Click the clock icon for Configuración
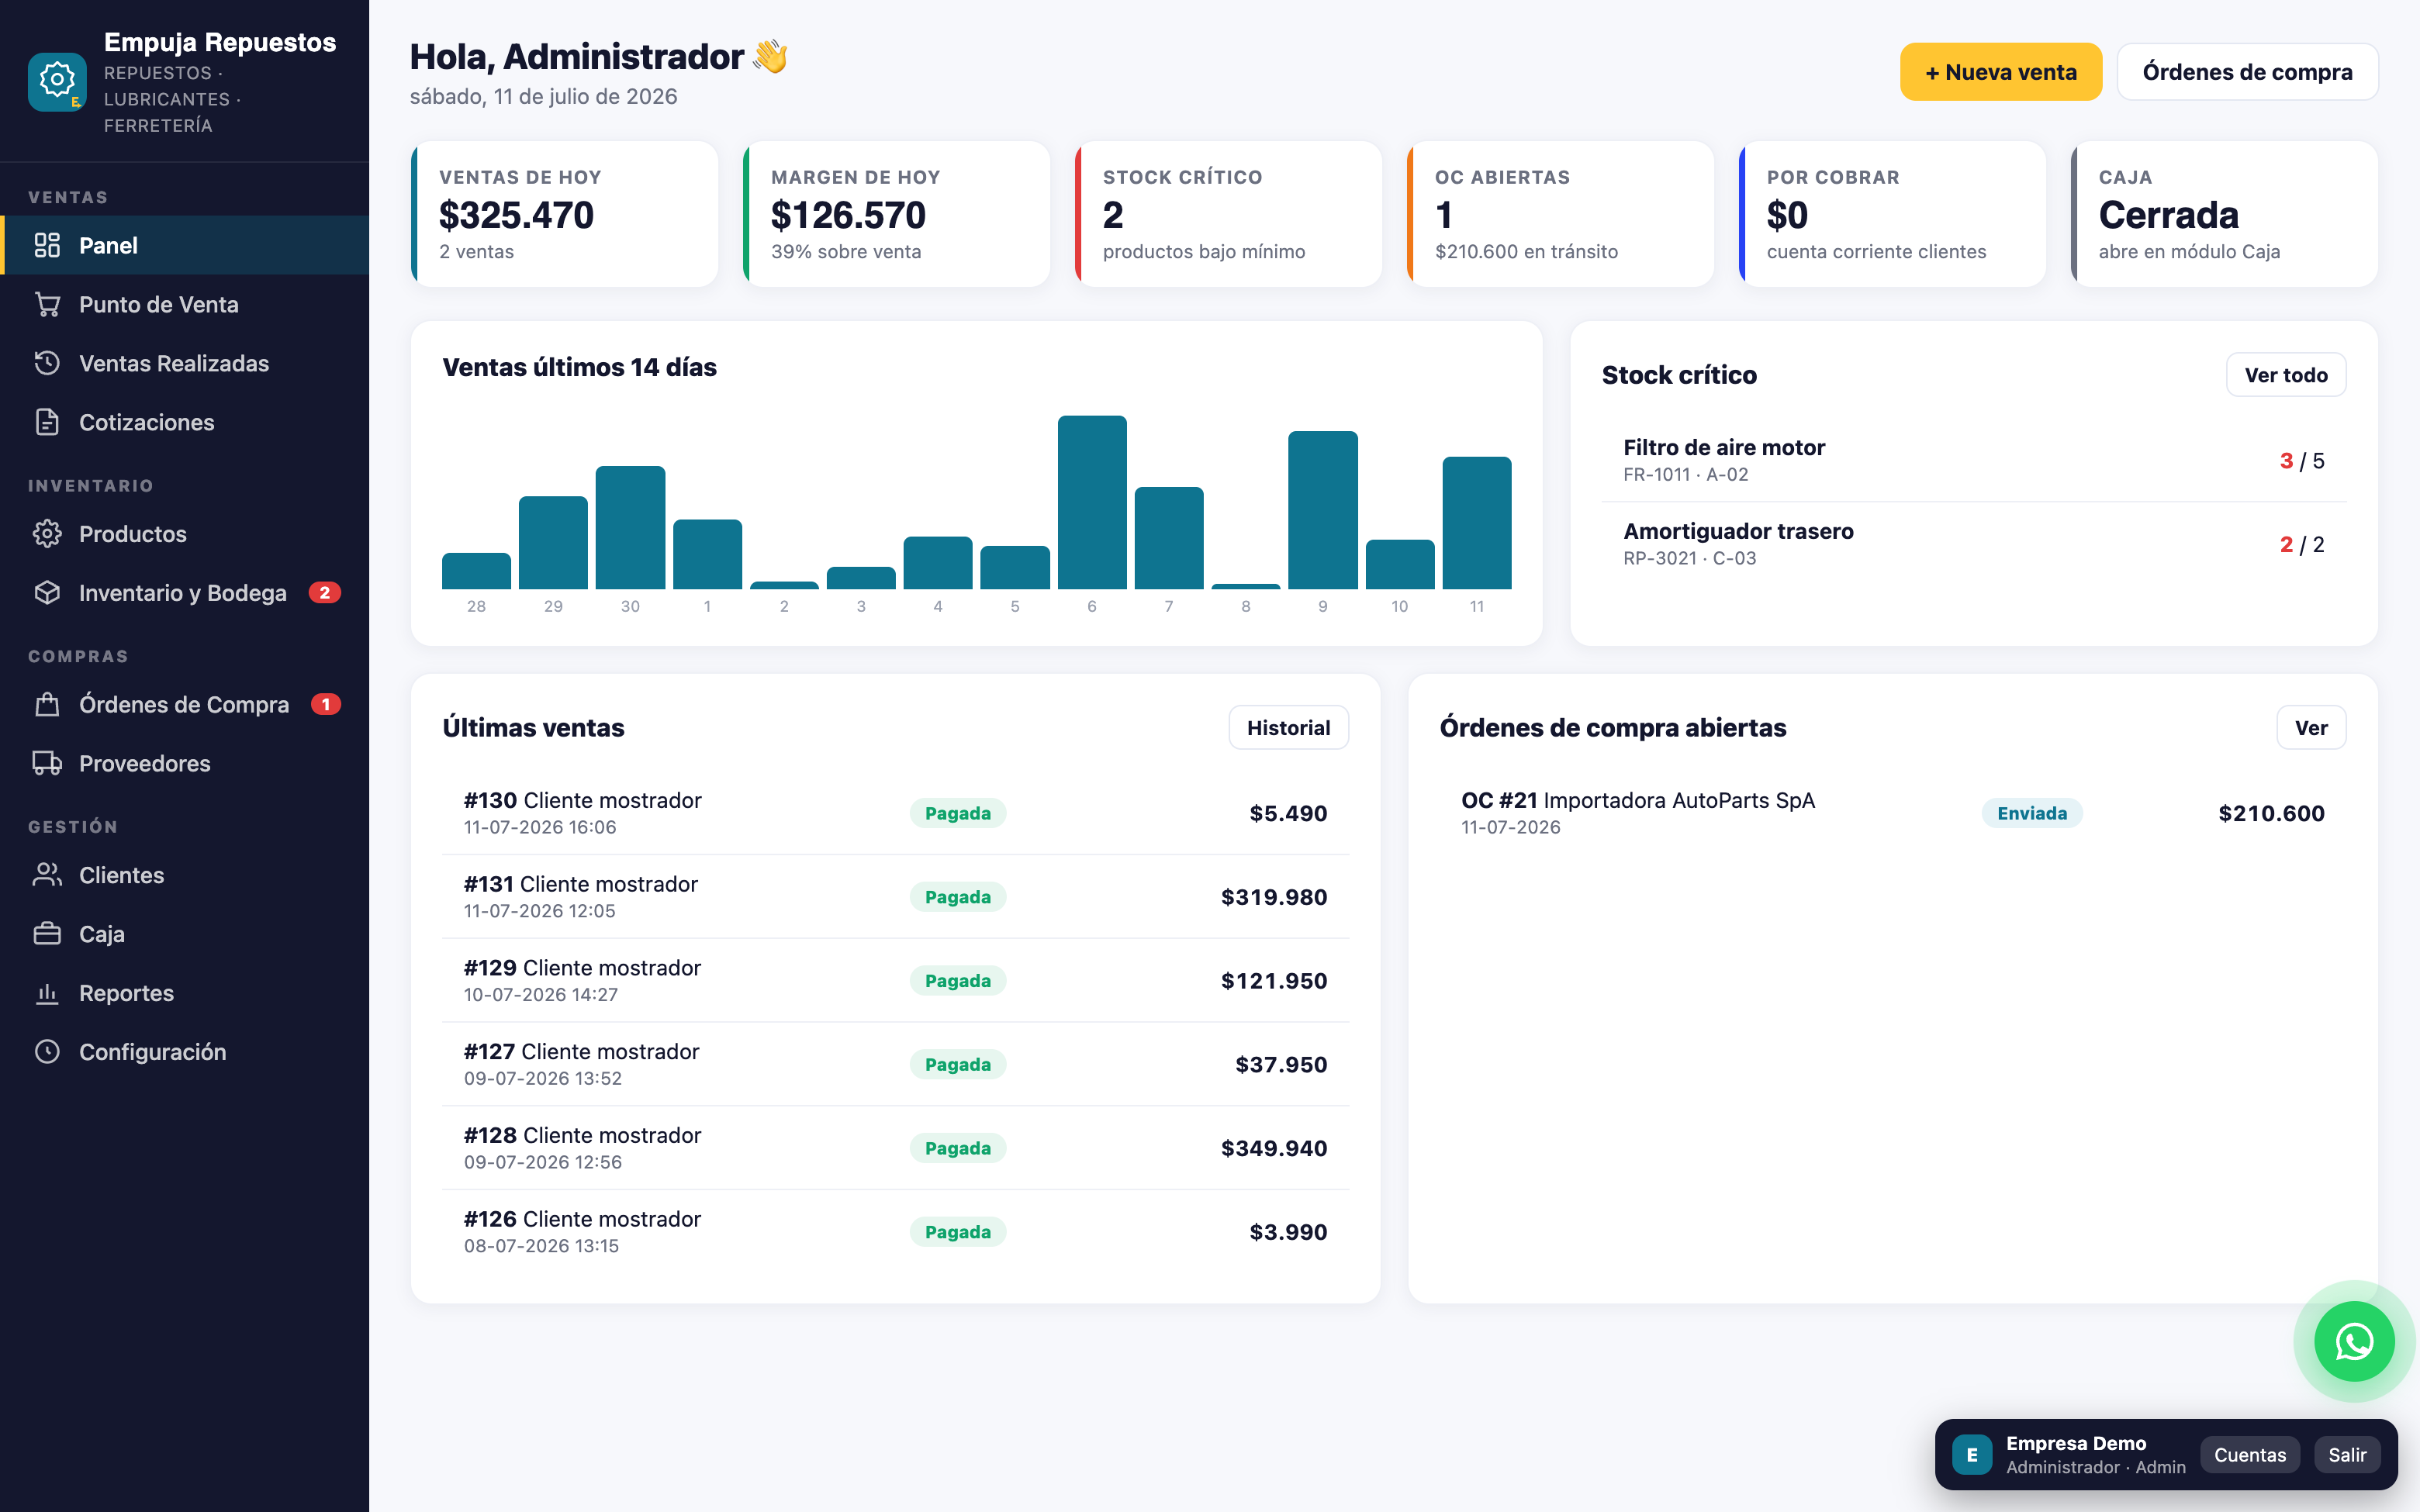Viewport: 2420px width, 1512px height. [x=47, y=1052]
